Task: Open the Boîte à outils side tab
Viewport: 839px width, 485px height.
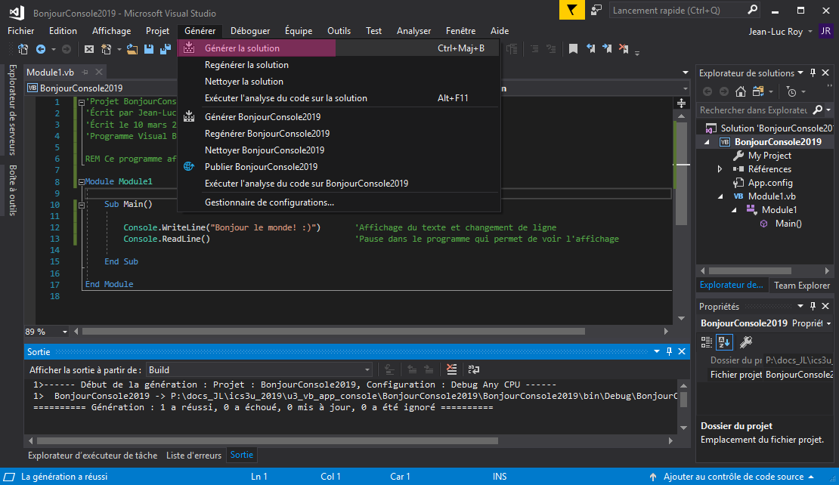Action: point(12,190)
